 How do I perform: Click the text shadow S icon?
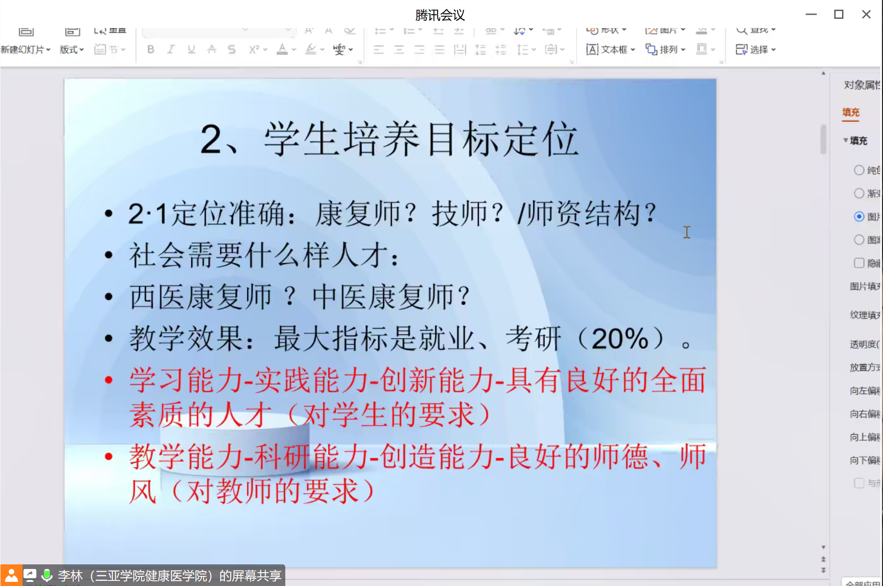231,49
